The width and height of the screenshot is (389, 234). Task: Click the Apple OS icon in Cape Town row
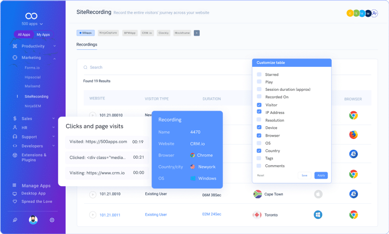coord(318,194)
